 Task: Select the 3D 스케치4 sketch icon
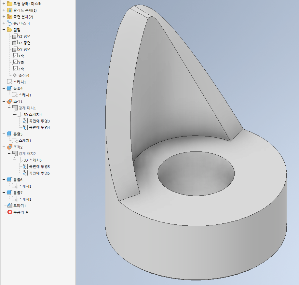point(20,114)
